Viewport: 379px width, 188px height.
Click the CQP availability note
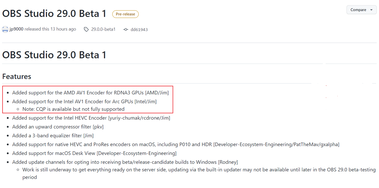[x=73, y=109]
